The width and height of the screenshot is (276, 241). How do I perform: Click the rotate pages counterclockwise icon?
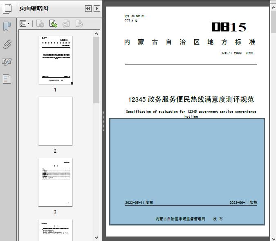(x=66, y=24)
